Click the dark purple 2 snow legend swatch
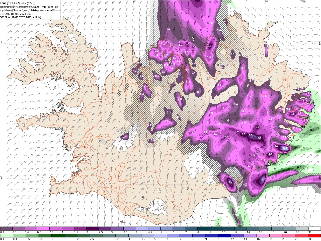The width and height of the screenshot is (321, 241). point(93,229)
